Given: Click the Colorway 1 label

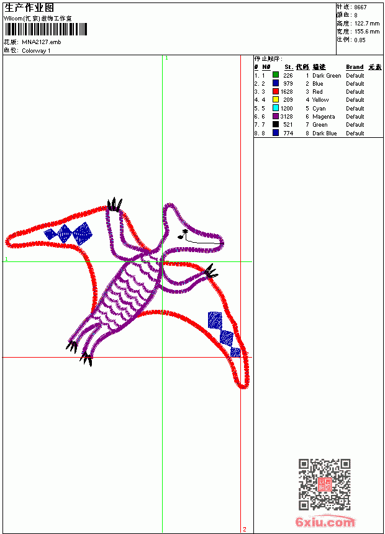Looking at the screenshot, I should point(36,51).
